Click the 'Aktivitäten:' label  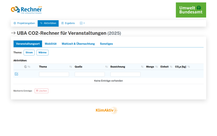point(20,61)
